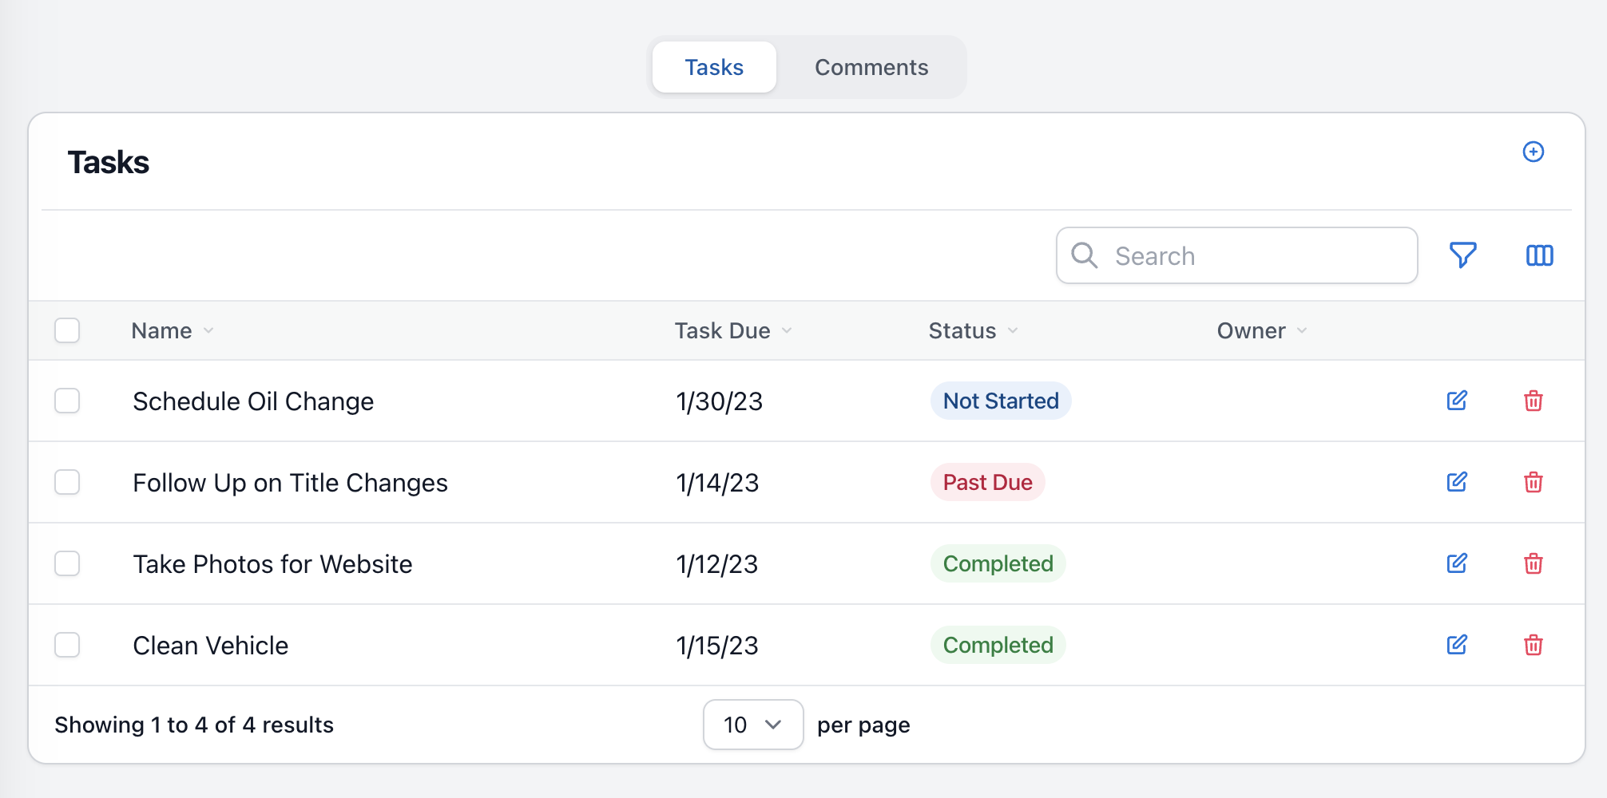Edit the Clean Vehicle task
This screenshot has height=798, width=1607.
click(1457, 645)
